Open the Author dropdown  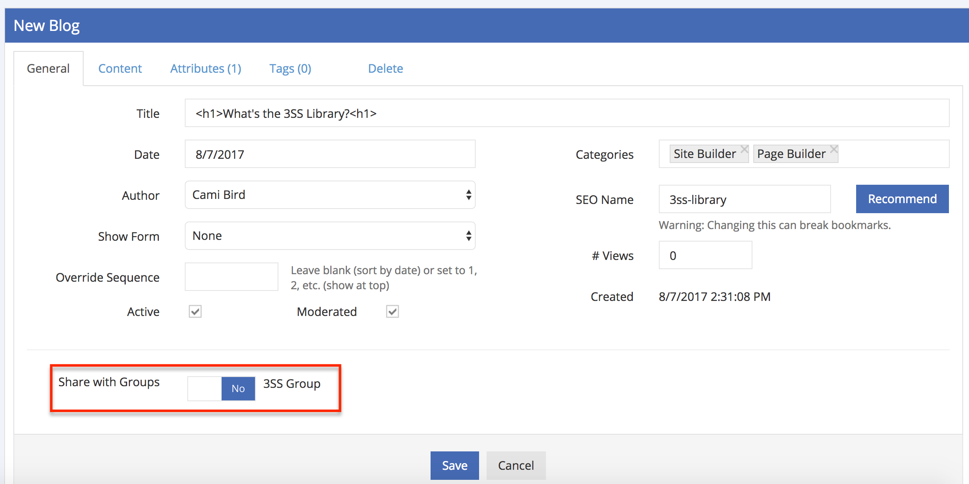coord(330,195)
